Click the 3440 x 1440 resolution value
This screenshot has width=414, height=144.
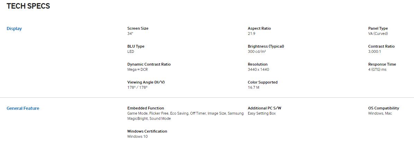[x=258, y=69]
